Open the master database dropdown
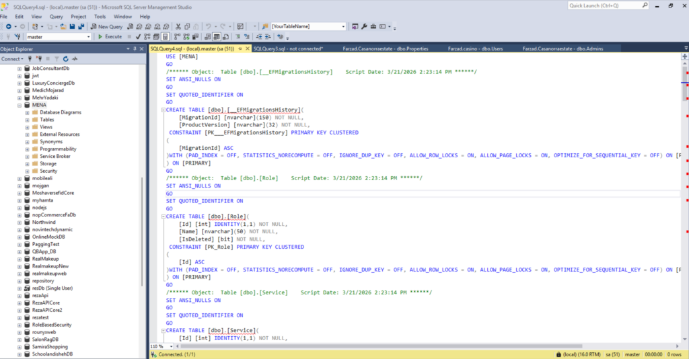This screenshot has width=689, height=359. (x=88, y=37)
